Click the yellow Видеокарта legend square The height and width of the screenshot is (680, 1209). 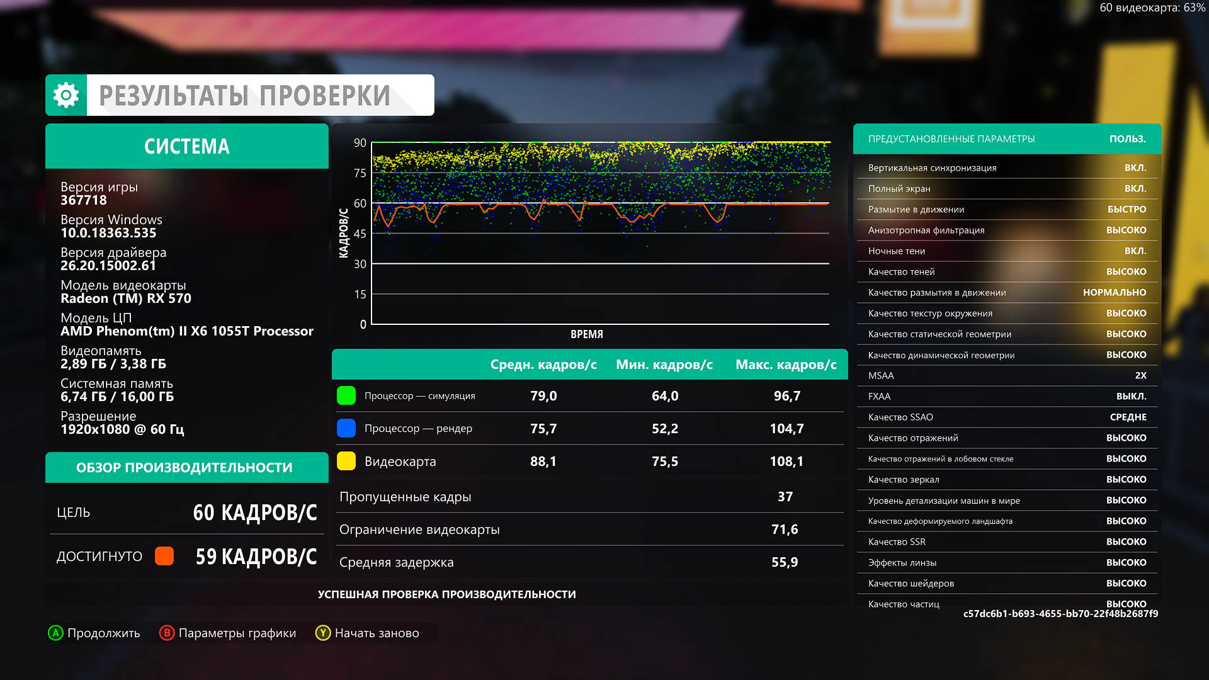click(x=346, y=461)
